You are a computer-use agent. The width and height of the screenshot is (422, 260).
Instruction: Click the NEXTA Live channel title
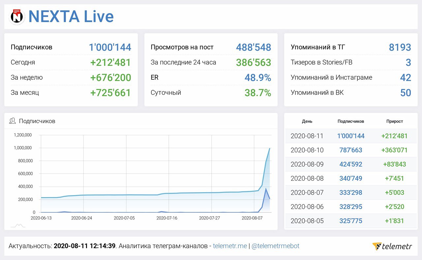click(x=71, y=16)
